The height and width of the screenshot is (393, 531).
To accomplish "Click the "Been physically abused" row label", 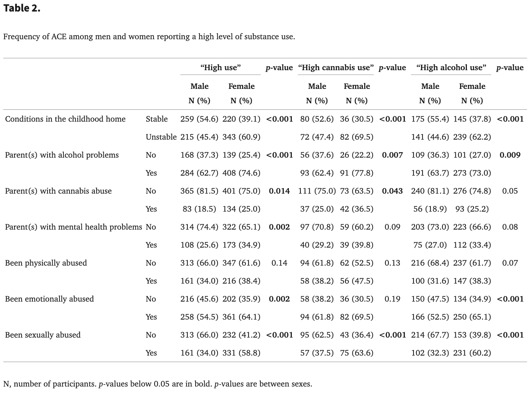I will pyautogui.click(x=46, y=263).
